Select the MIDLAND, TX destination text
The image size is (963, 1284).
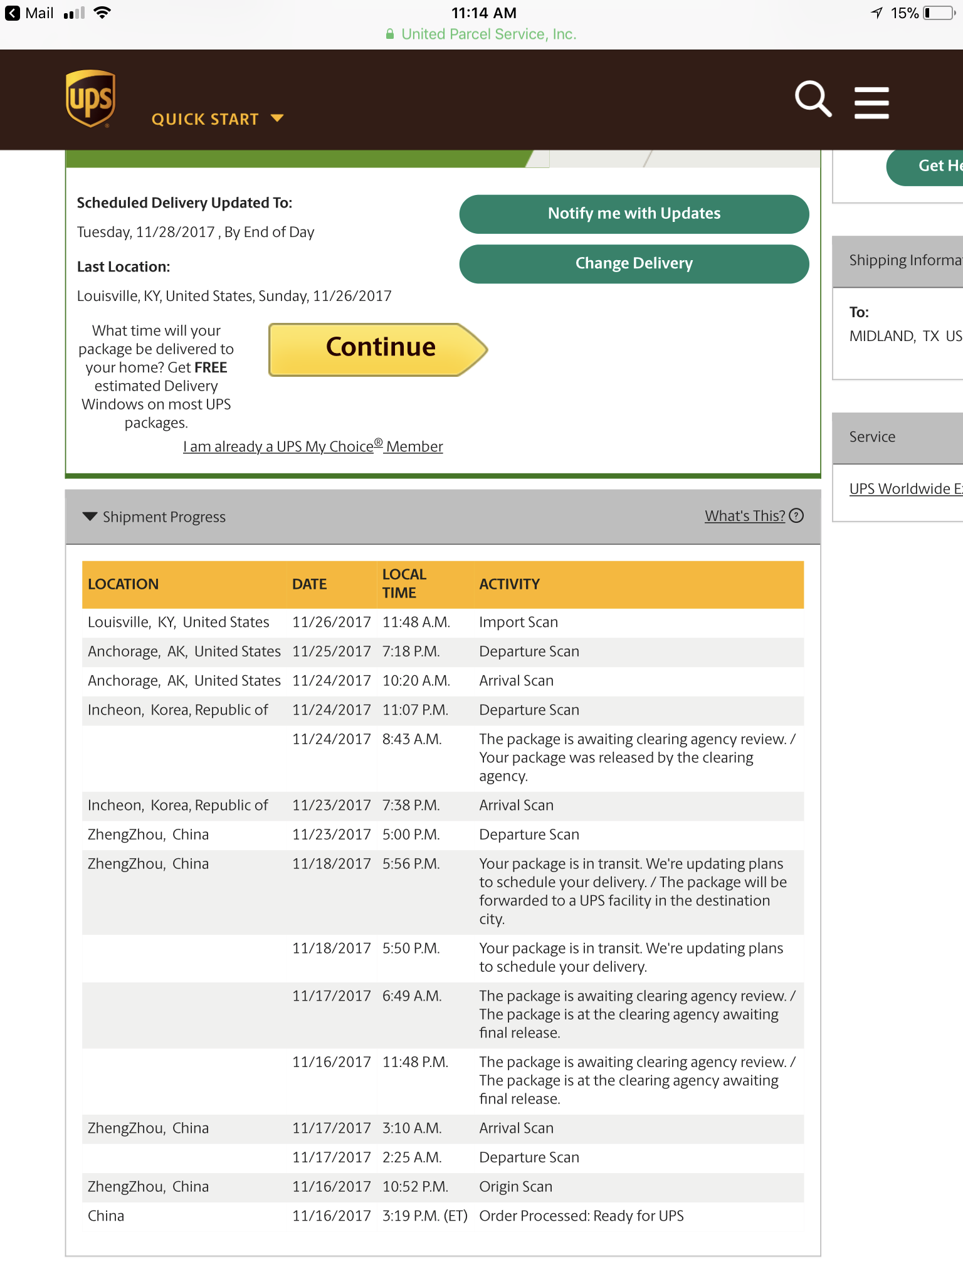(905, 337)
